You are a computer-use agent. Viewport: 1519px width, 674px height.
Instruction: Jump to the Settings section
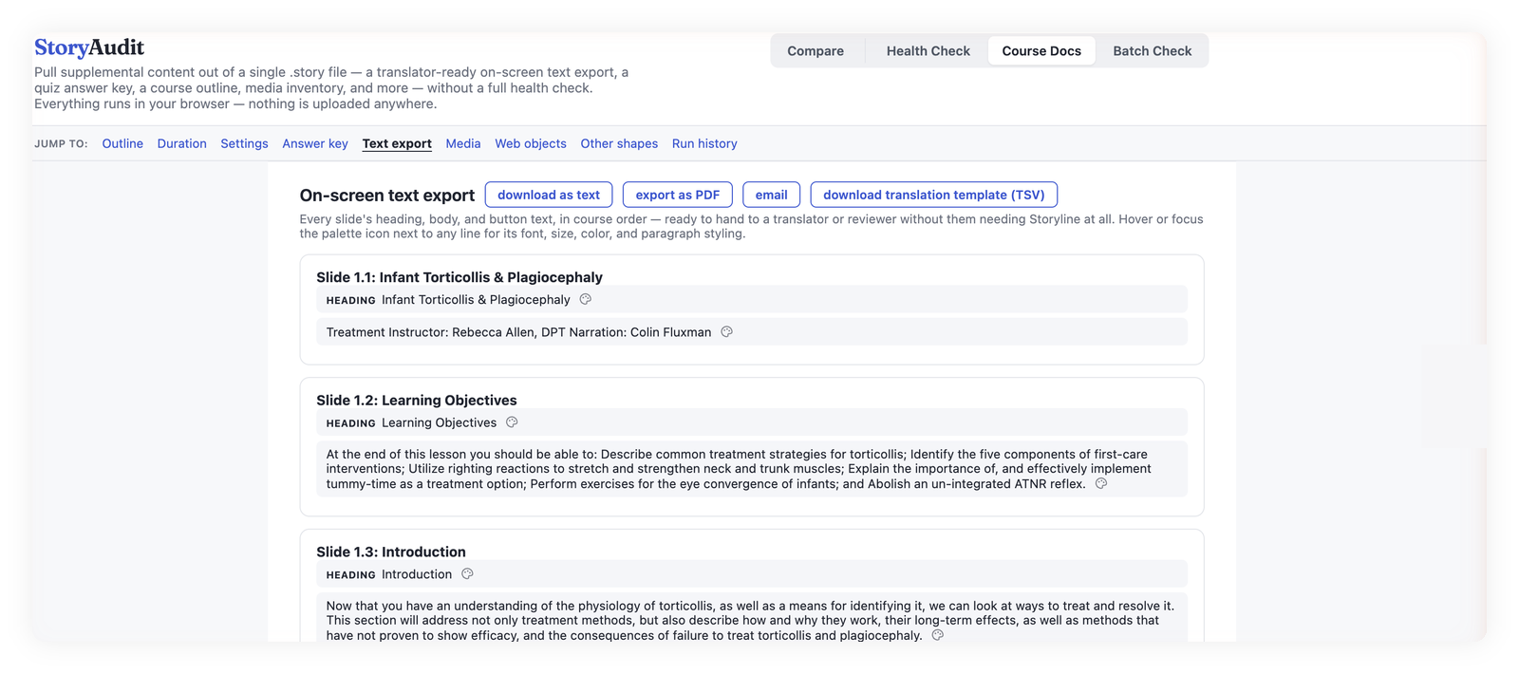click(x=244, y=143)
